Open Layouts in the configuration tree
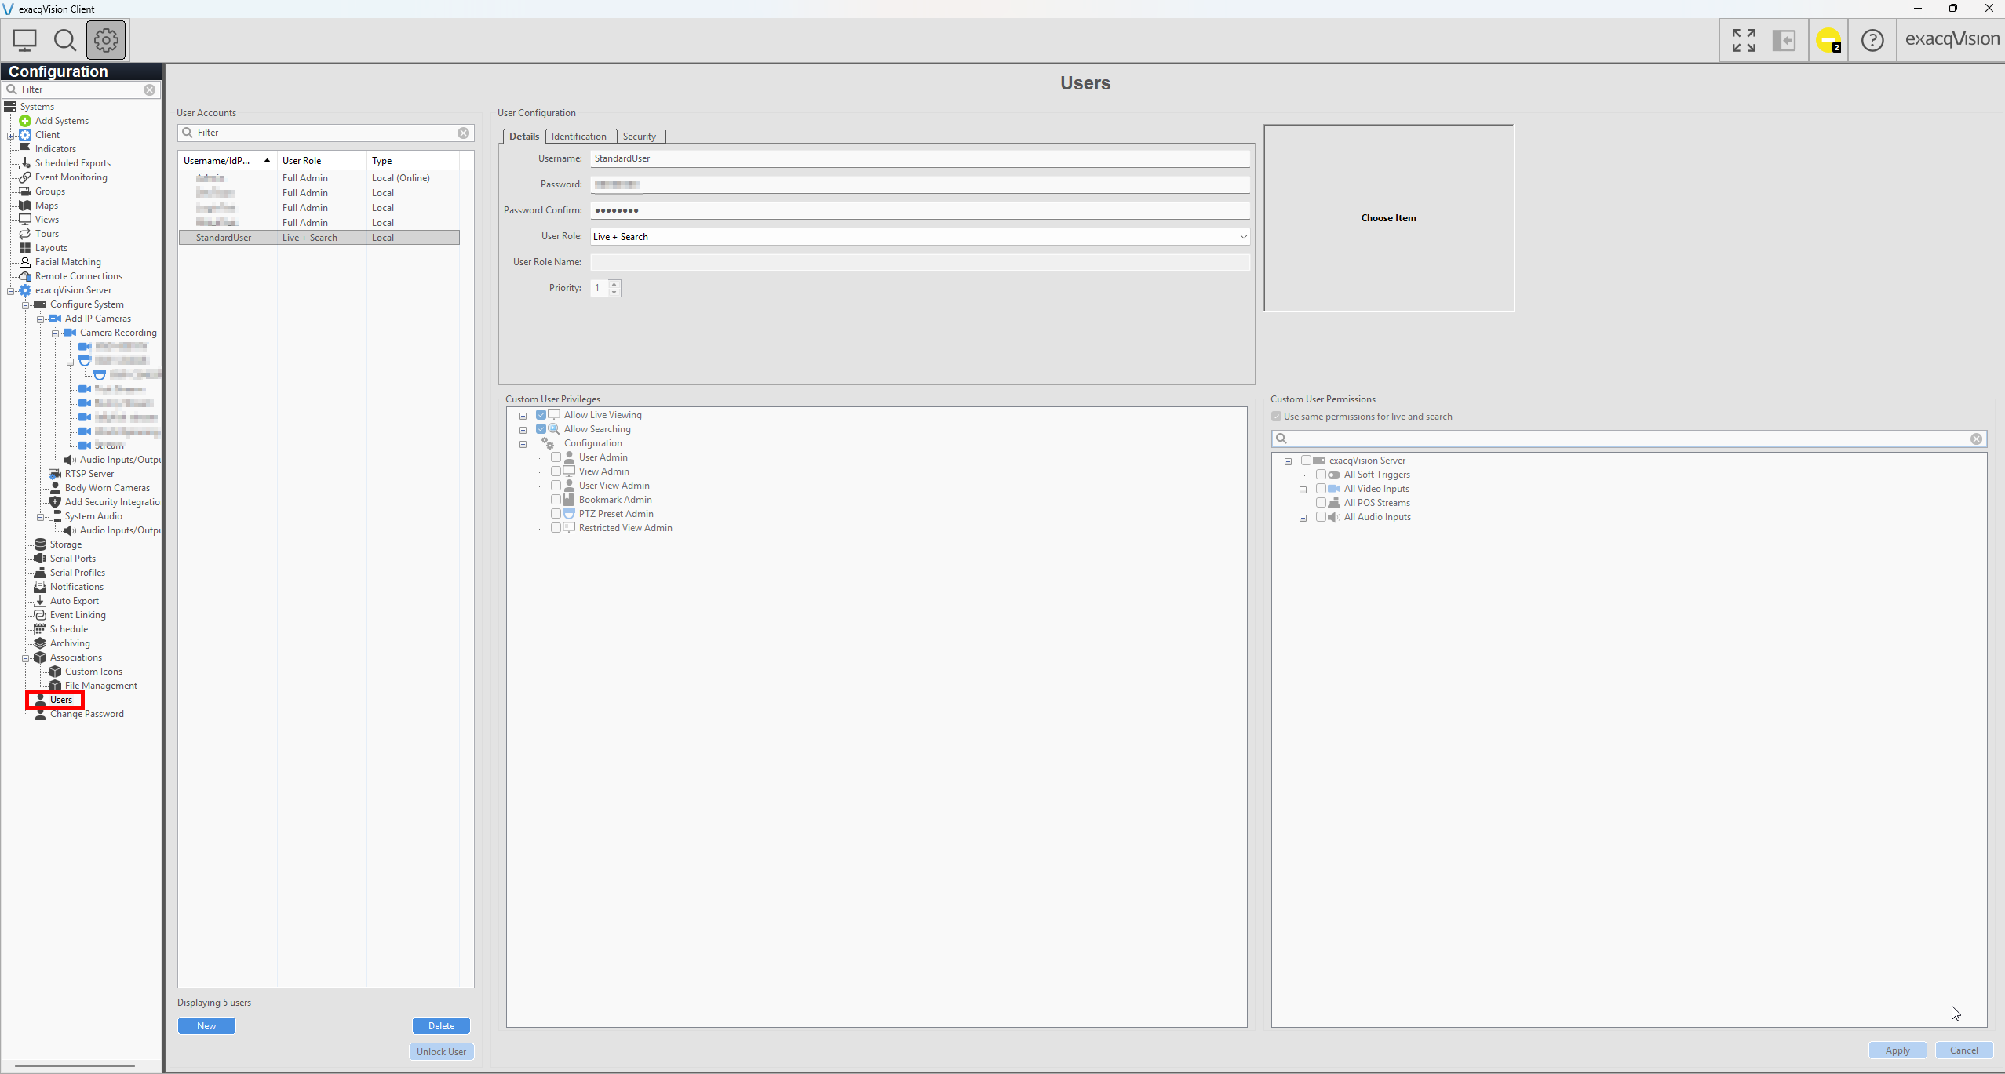The width and height of the screenshot is (2005, 1074). click(x=51, y=248)
